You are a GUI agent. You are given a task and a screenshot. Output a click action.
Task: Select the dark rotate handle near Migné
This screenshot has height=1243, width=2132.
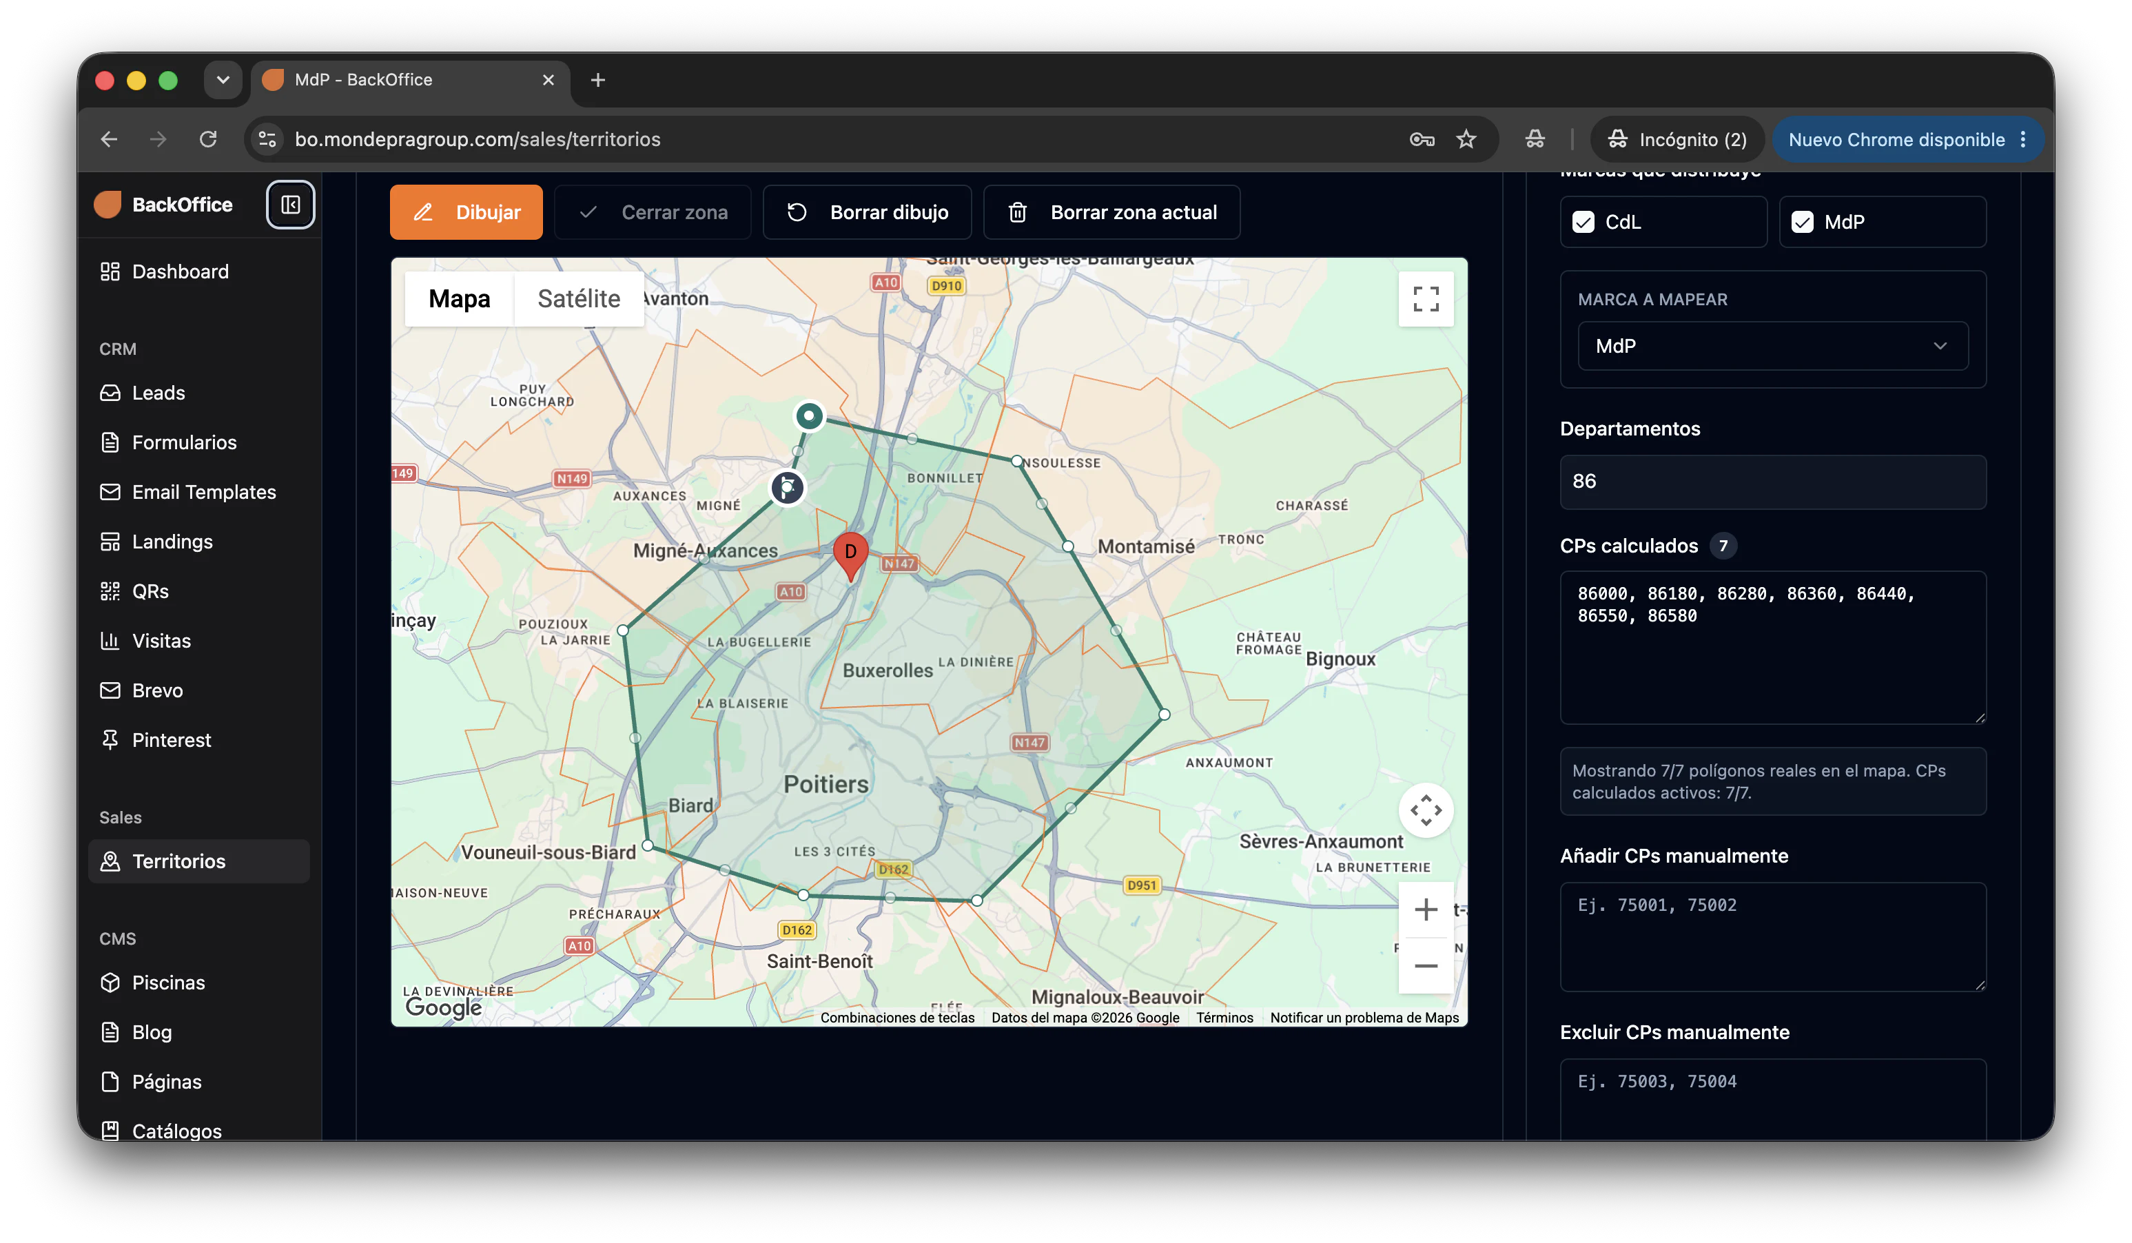click(x=788, y=487)
